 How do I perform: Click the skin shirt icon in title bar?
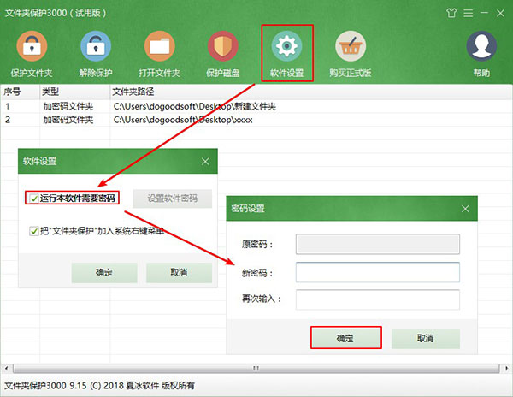(x=451, y=13)
